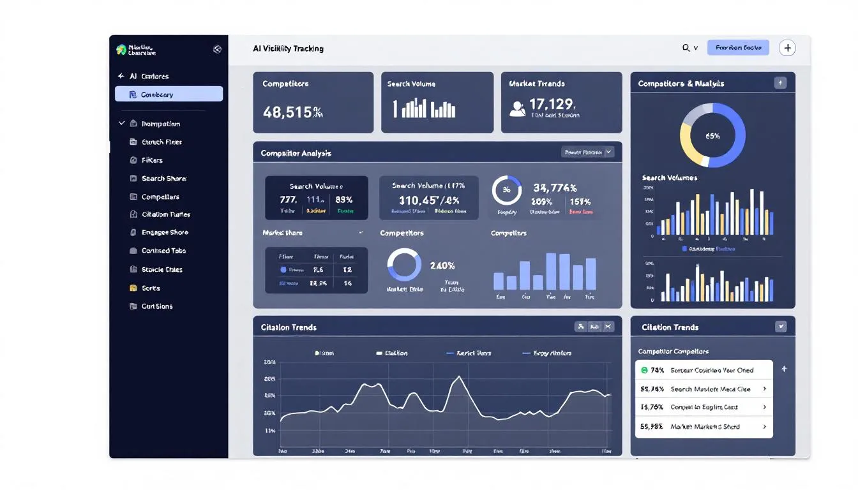Select the Competitors stat card at the top
Screen dimensions: 858x490
pos(313,102)
